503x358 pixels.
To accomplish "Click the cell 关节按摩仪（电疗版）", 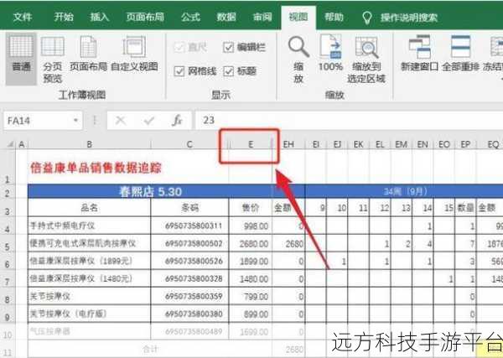I will 89,314.
